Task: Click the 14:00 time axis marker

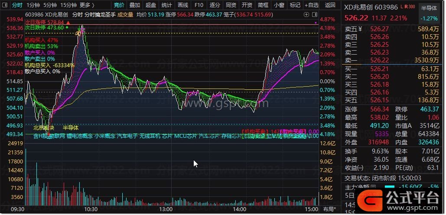Action: tap(241, 209)
